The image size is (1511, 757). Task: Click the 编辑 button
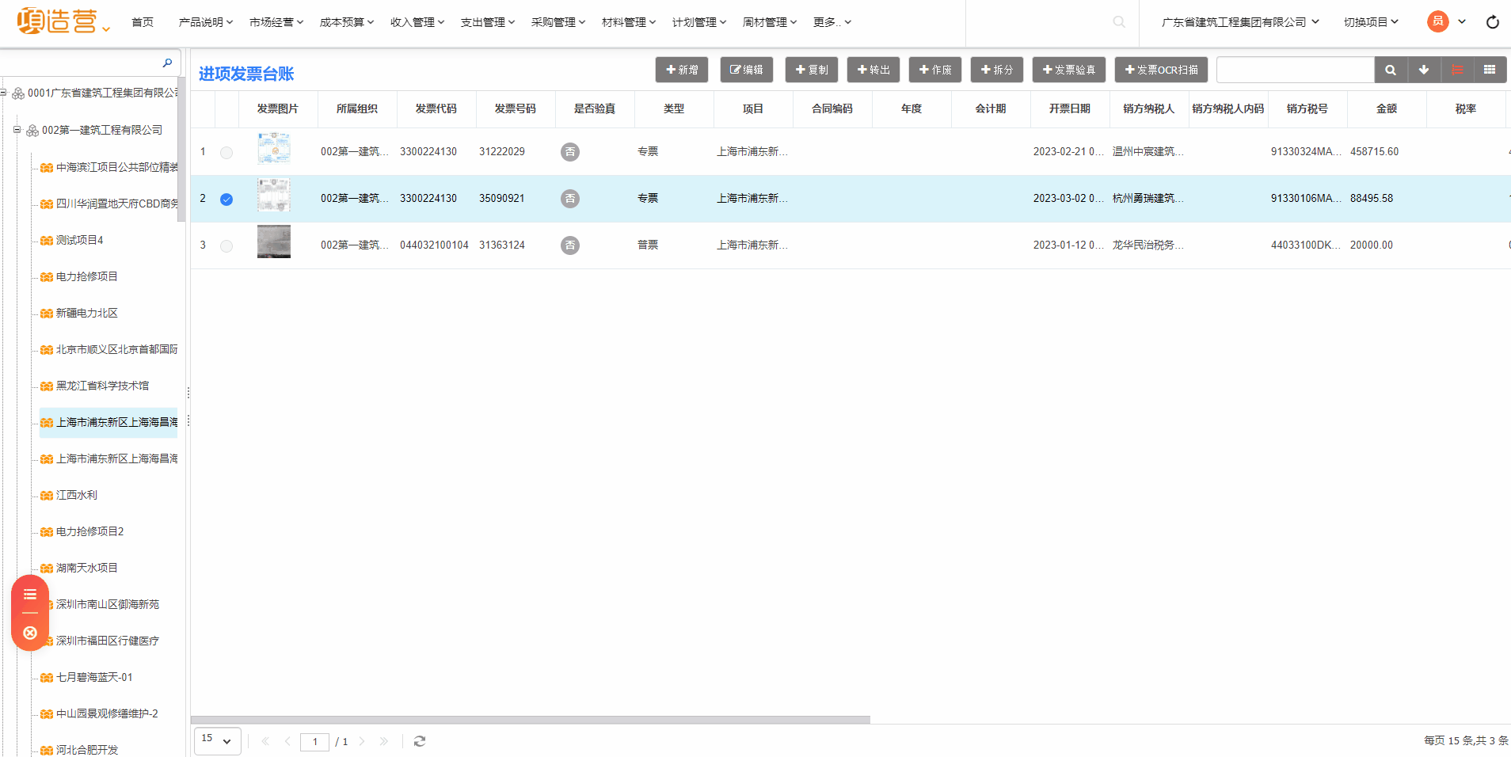point(747,70)
